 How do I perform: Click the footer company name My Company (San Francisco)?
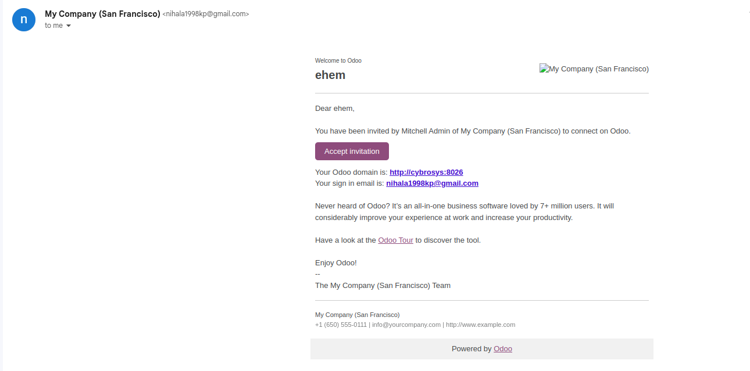pyautogui.click(x=358, y=315)
